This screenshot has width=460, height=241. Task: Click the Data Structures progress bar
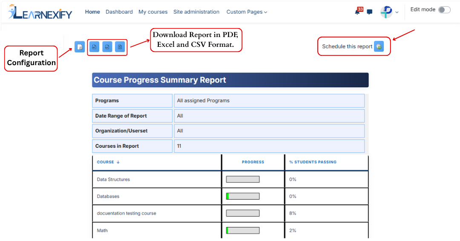point(243,179)
